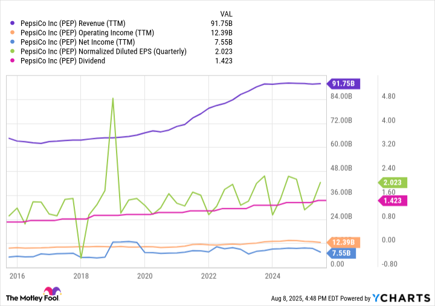This screenshot has width=435, height=306.
Task: Select 'PepsiCo Inc (PEP) Dividend' legend label
Action: coord(63,61)
